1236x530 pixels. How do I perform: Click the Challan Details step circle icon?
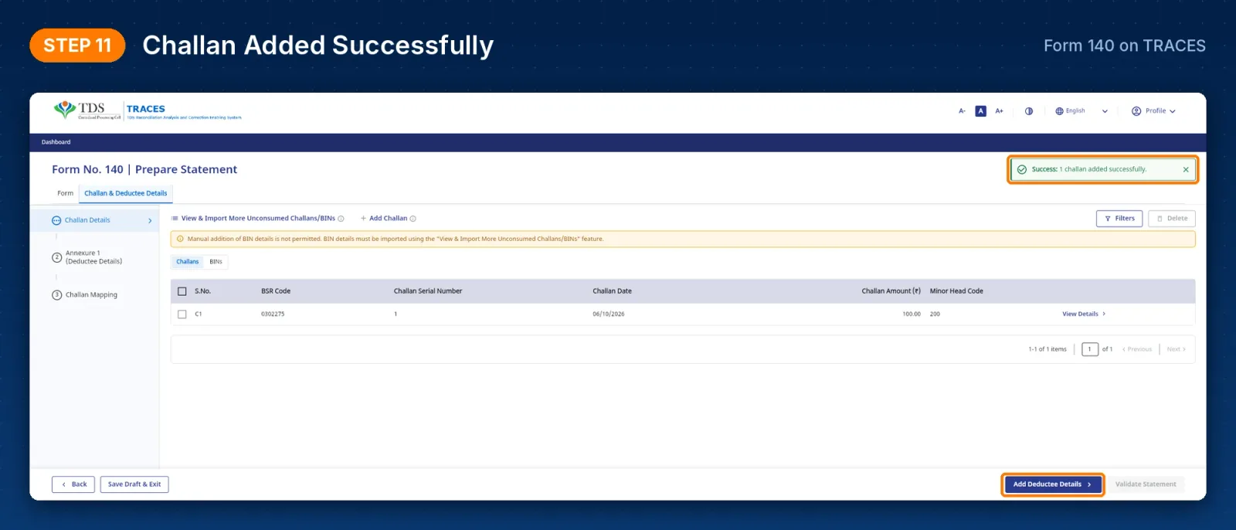tap(56, 221)
